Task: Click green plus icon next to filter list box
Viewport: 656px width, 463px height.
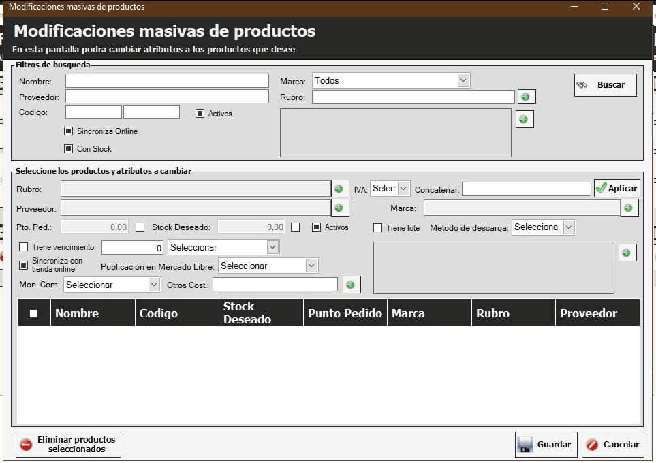Action: 524,119
